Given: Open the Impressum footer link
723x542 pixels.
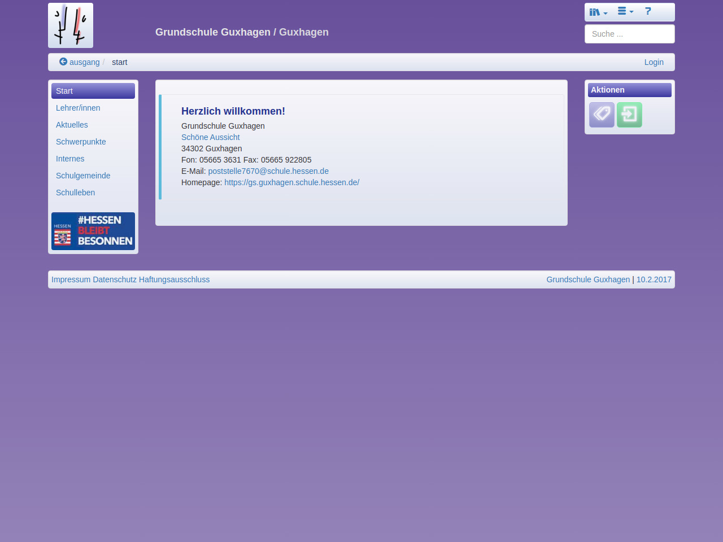Looking at the screenshot, I should pos(71,279).
